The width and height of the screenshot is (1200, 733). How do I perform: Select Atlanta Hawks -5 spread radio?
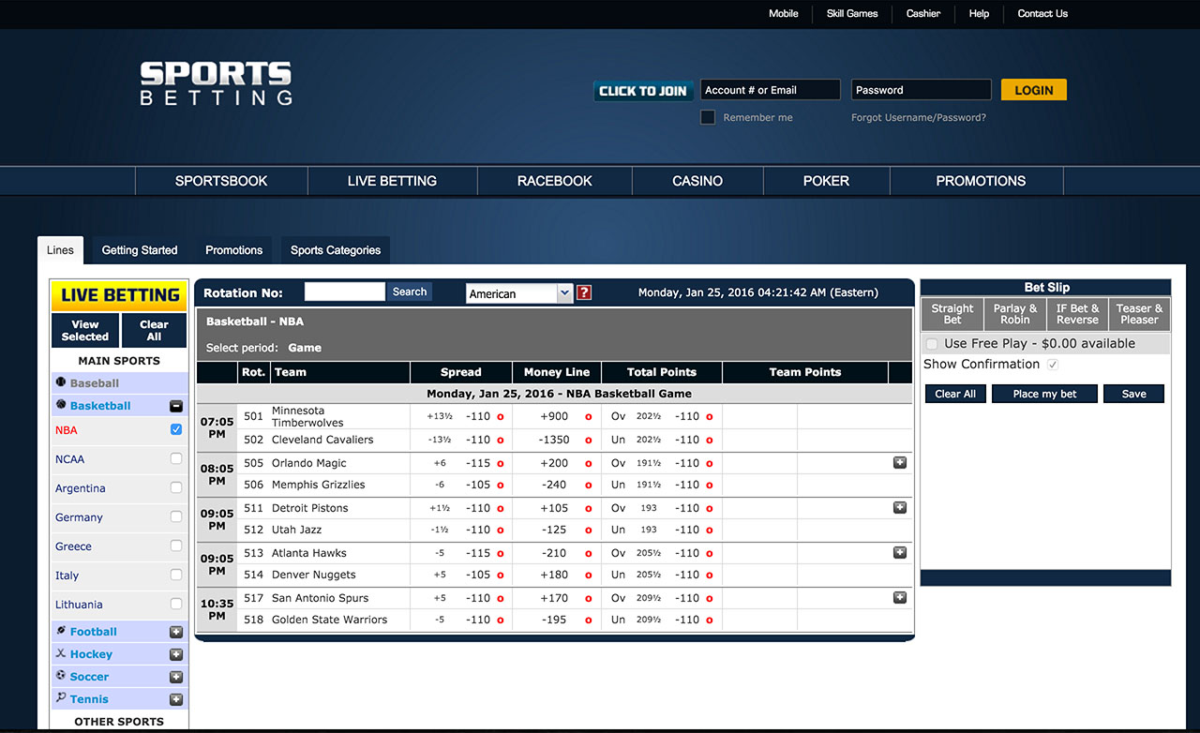[x=501, y=554]
